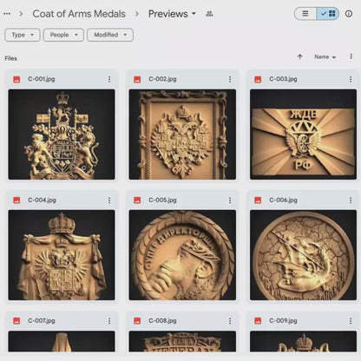Go to Coat of Arms Medals folder
This screenshot has width=361, height=361.
pos(79,14)
